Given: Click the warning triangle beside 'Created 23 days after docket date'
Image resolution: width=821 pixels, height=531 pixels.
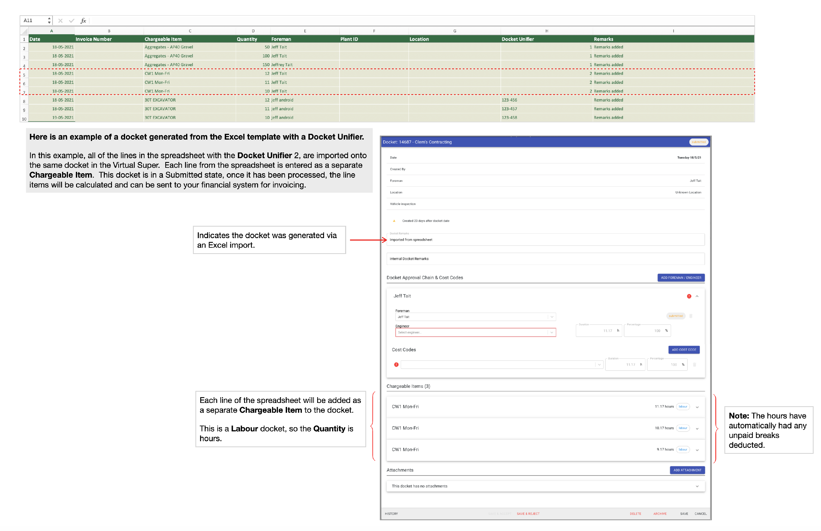Looking at the screenshot, I should click(394, 221).
